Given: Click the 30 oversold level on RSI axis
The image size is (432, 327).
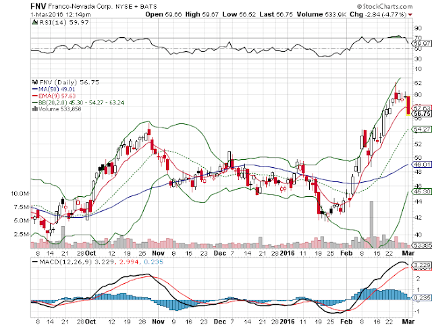Looking at the screenshot, I should pos(418,59).
